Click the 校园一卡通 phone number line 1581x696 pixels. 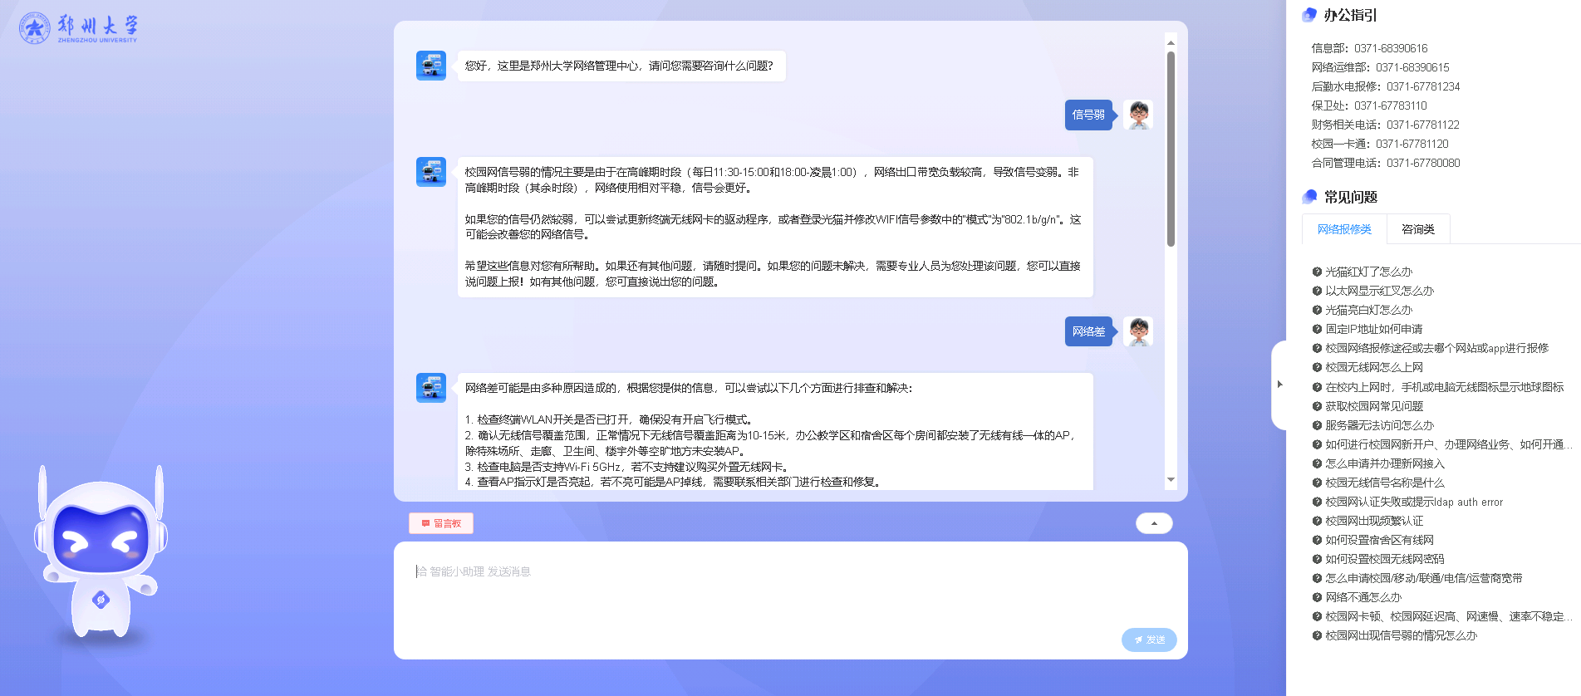tap(1380, 144)
